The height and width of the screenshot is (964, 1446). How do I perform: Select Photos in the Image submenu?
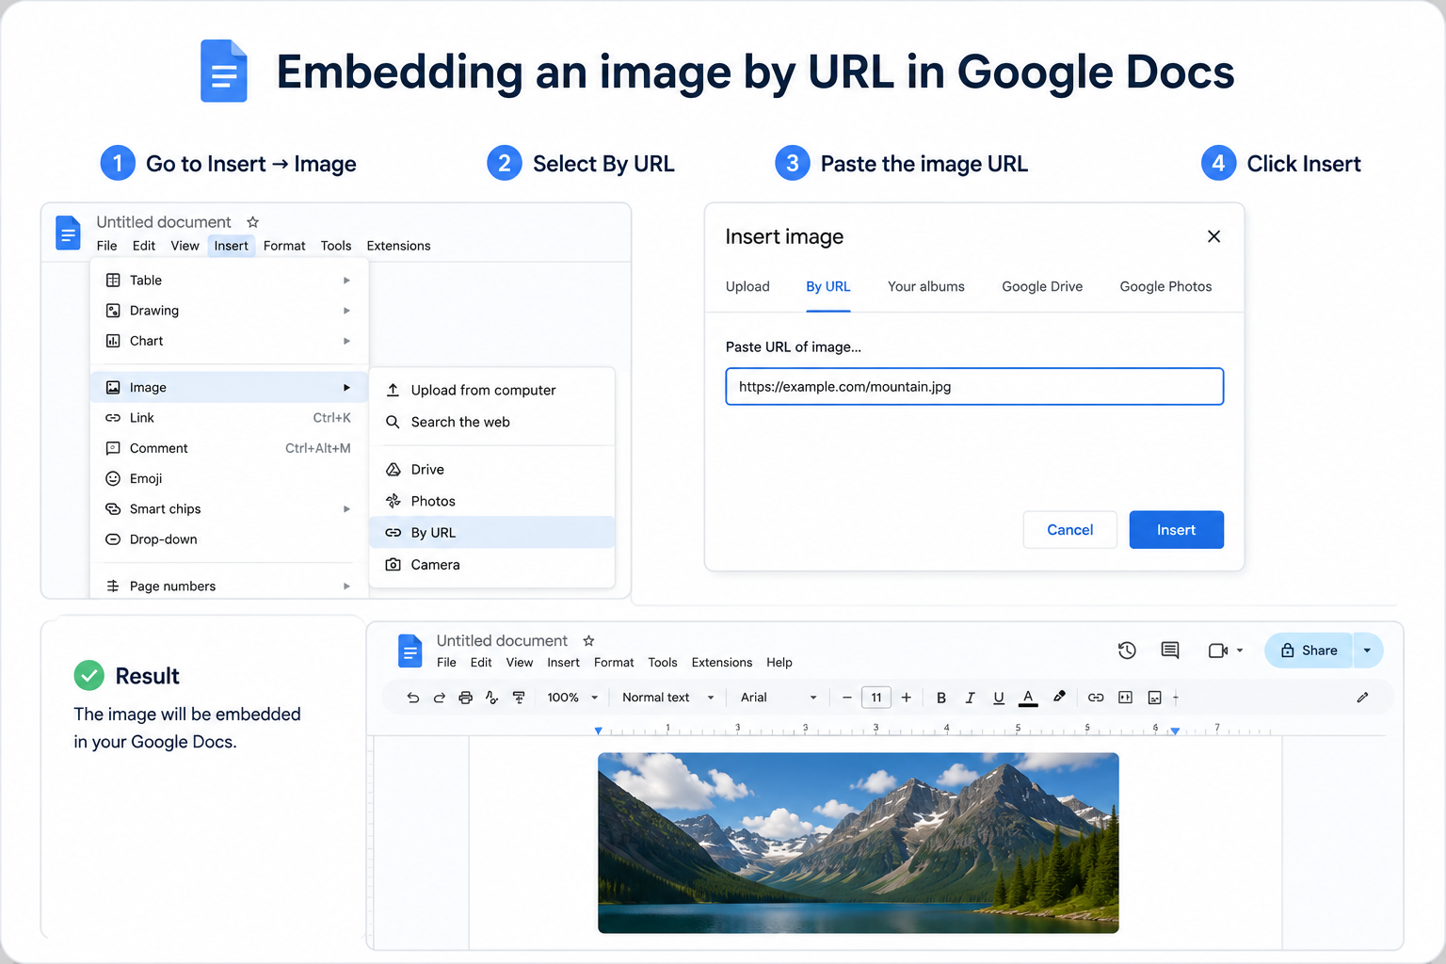[491, 501]
